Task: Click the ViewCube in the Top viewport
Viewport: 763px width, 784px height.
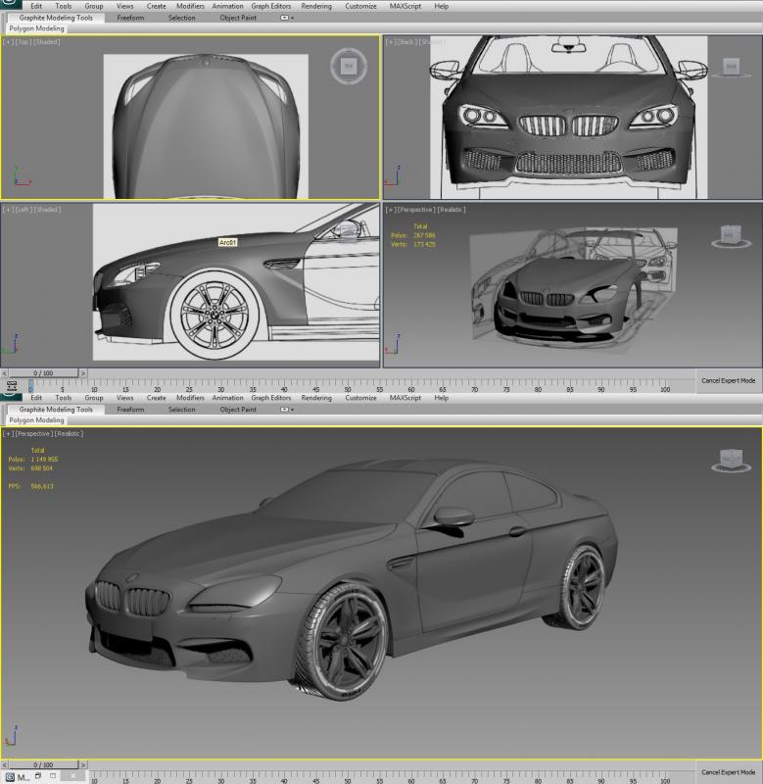Action: [349, 66]
